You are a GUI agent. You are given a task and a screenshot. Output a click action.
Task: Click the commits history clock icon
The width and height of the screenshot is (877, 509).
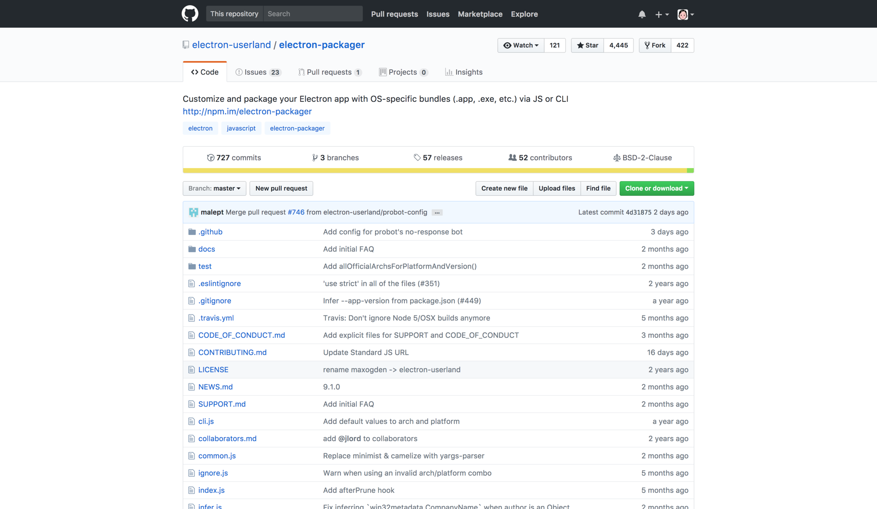[x=210, y=158]
